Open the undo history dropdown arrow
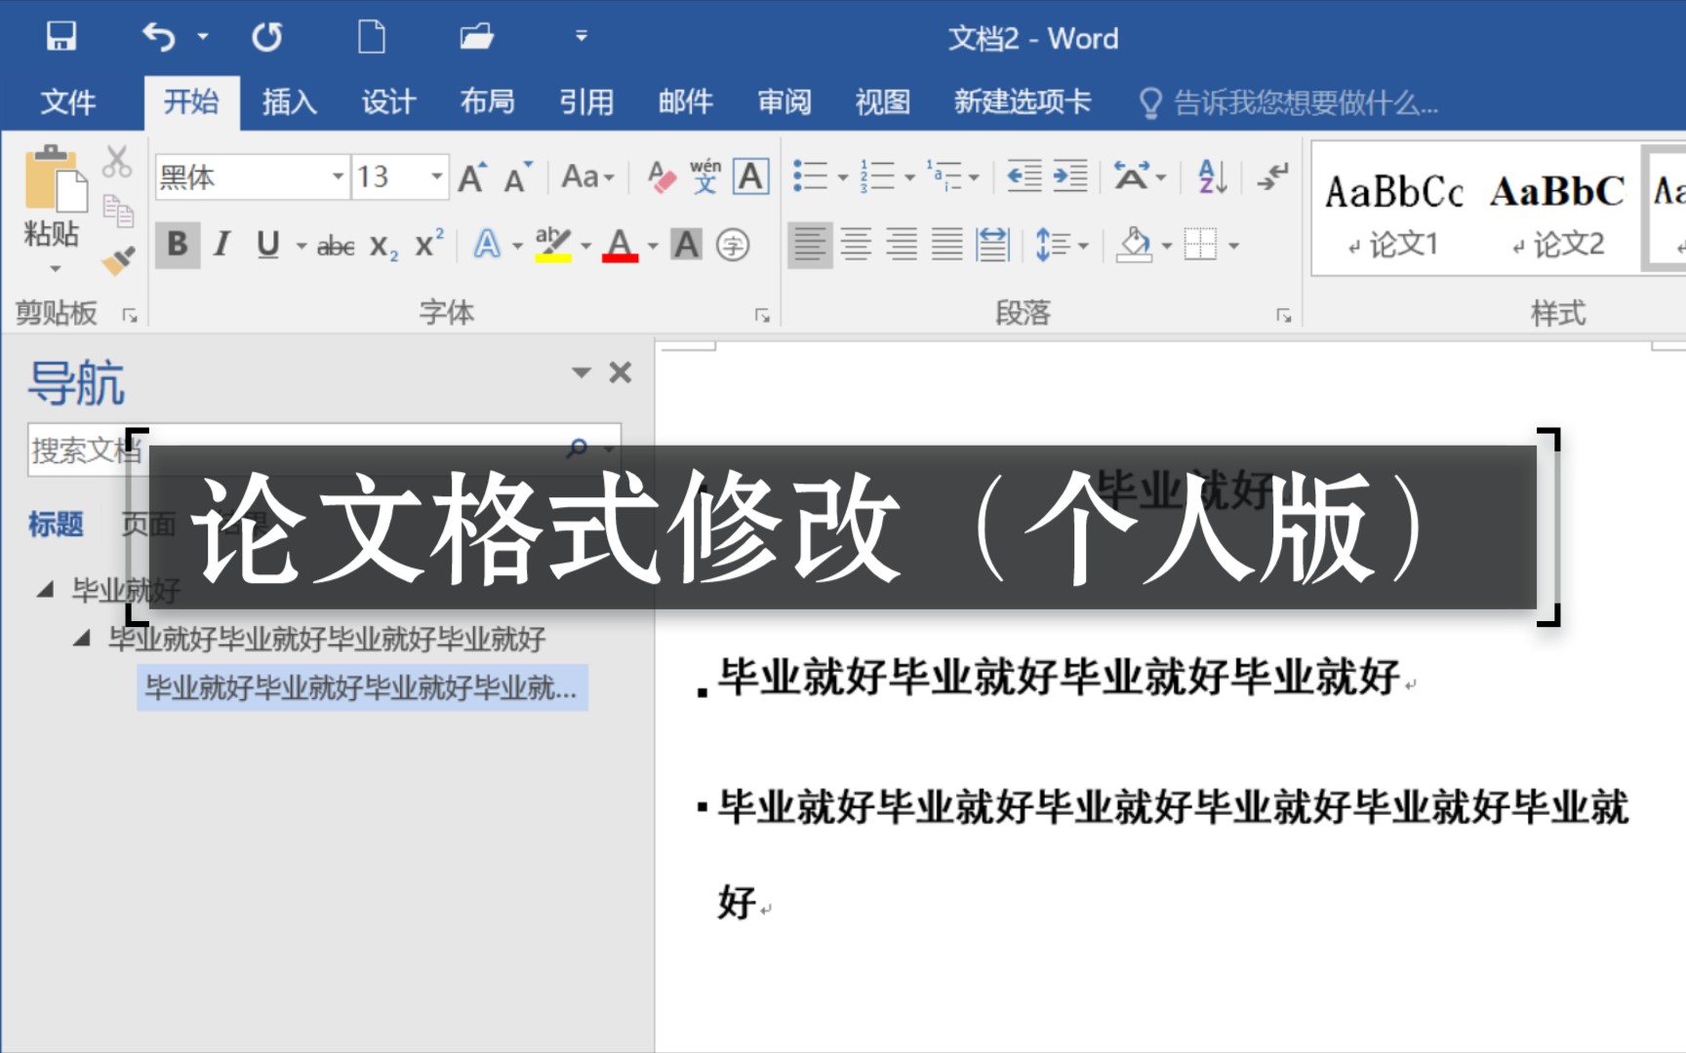This screenshot has height=1053, width=1686. [203, 37]
